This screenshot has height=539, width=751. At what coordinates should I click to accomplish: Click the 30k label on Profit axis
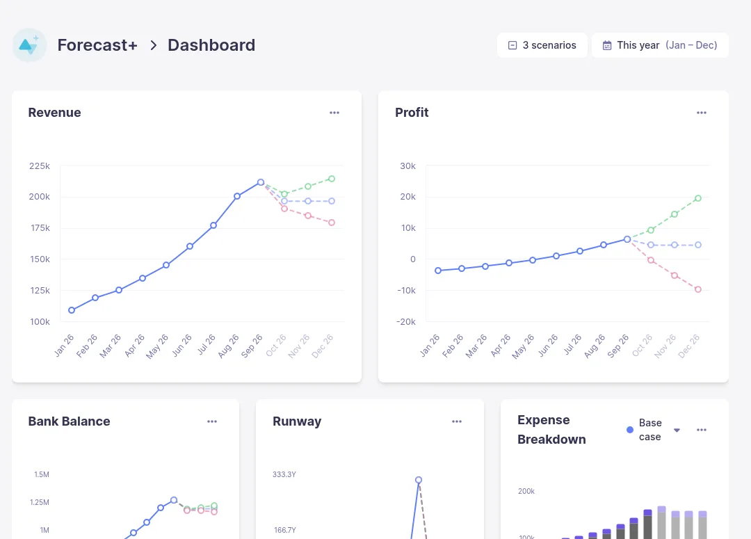[408, 166]
